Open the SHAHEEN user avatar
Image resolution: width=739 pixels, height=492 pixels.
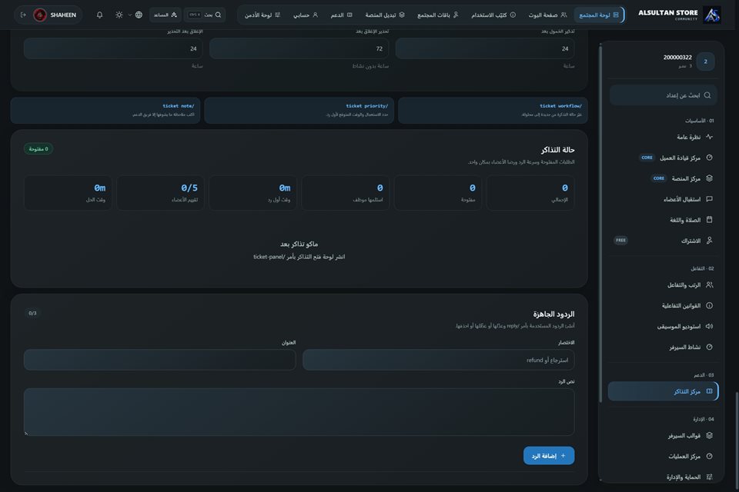coord(40,15)
